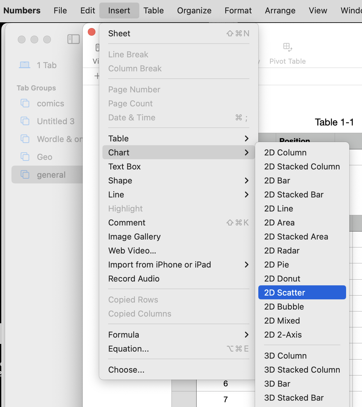Click the Geo tab group icon
The height and width of the screenshot is (407, 362).
pos(25,157)
